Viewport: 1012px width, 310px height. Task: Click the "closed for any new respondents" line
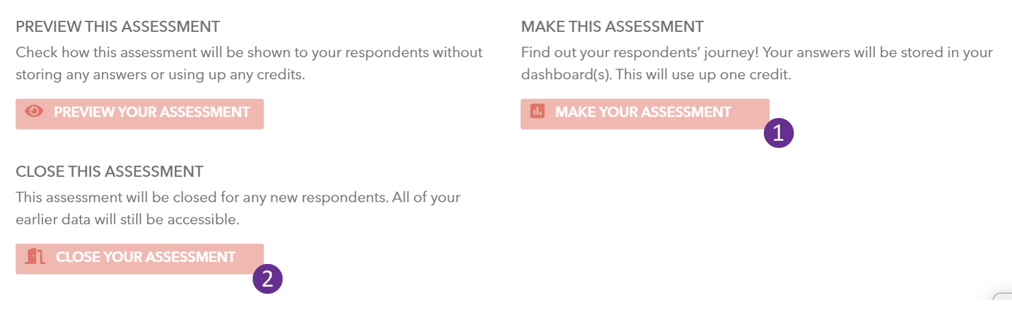[238, 197]
